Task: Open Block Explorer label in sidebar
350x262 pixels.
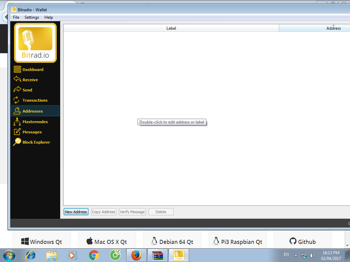Action: point(36,142)
